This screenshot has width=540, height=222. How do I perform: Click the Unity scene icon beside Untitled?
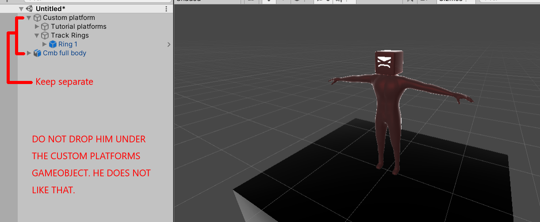(x=29, y=9)
